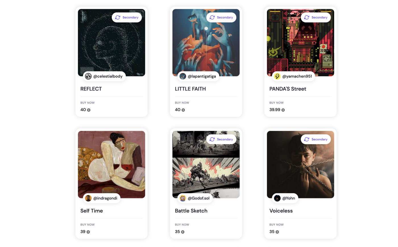Click the yellow @yamachen951 avatar icon
Image resolution: width=398 pixels, height=247 pixels.
(x=277, y=76)
